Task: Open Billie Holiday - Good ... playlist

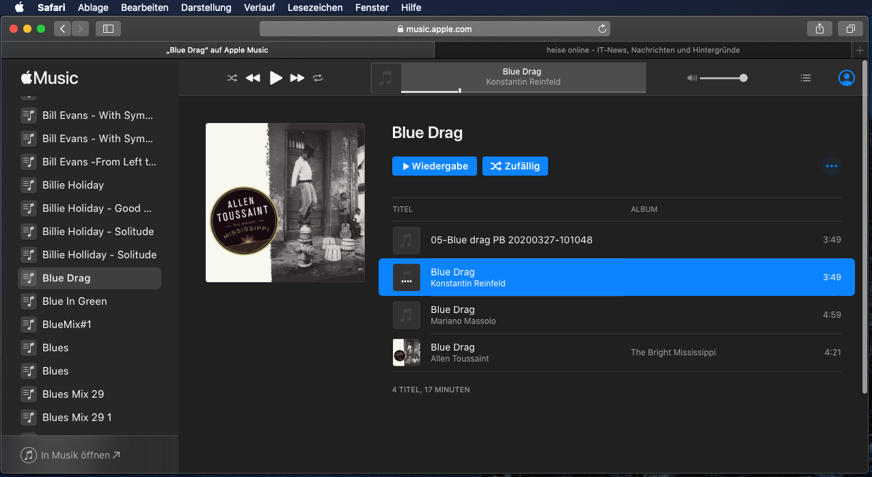Action: point(90,208)
